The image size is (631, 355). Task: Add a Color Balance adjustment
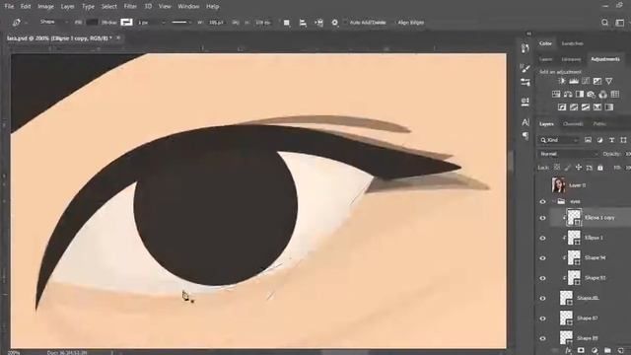click(568, 95)
